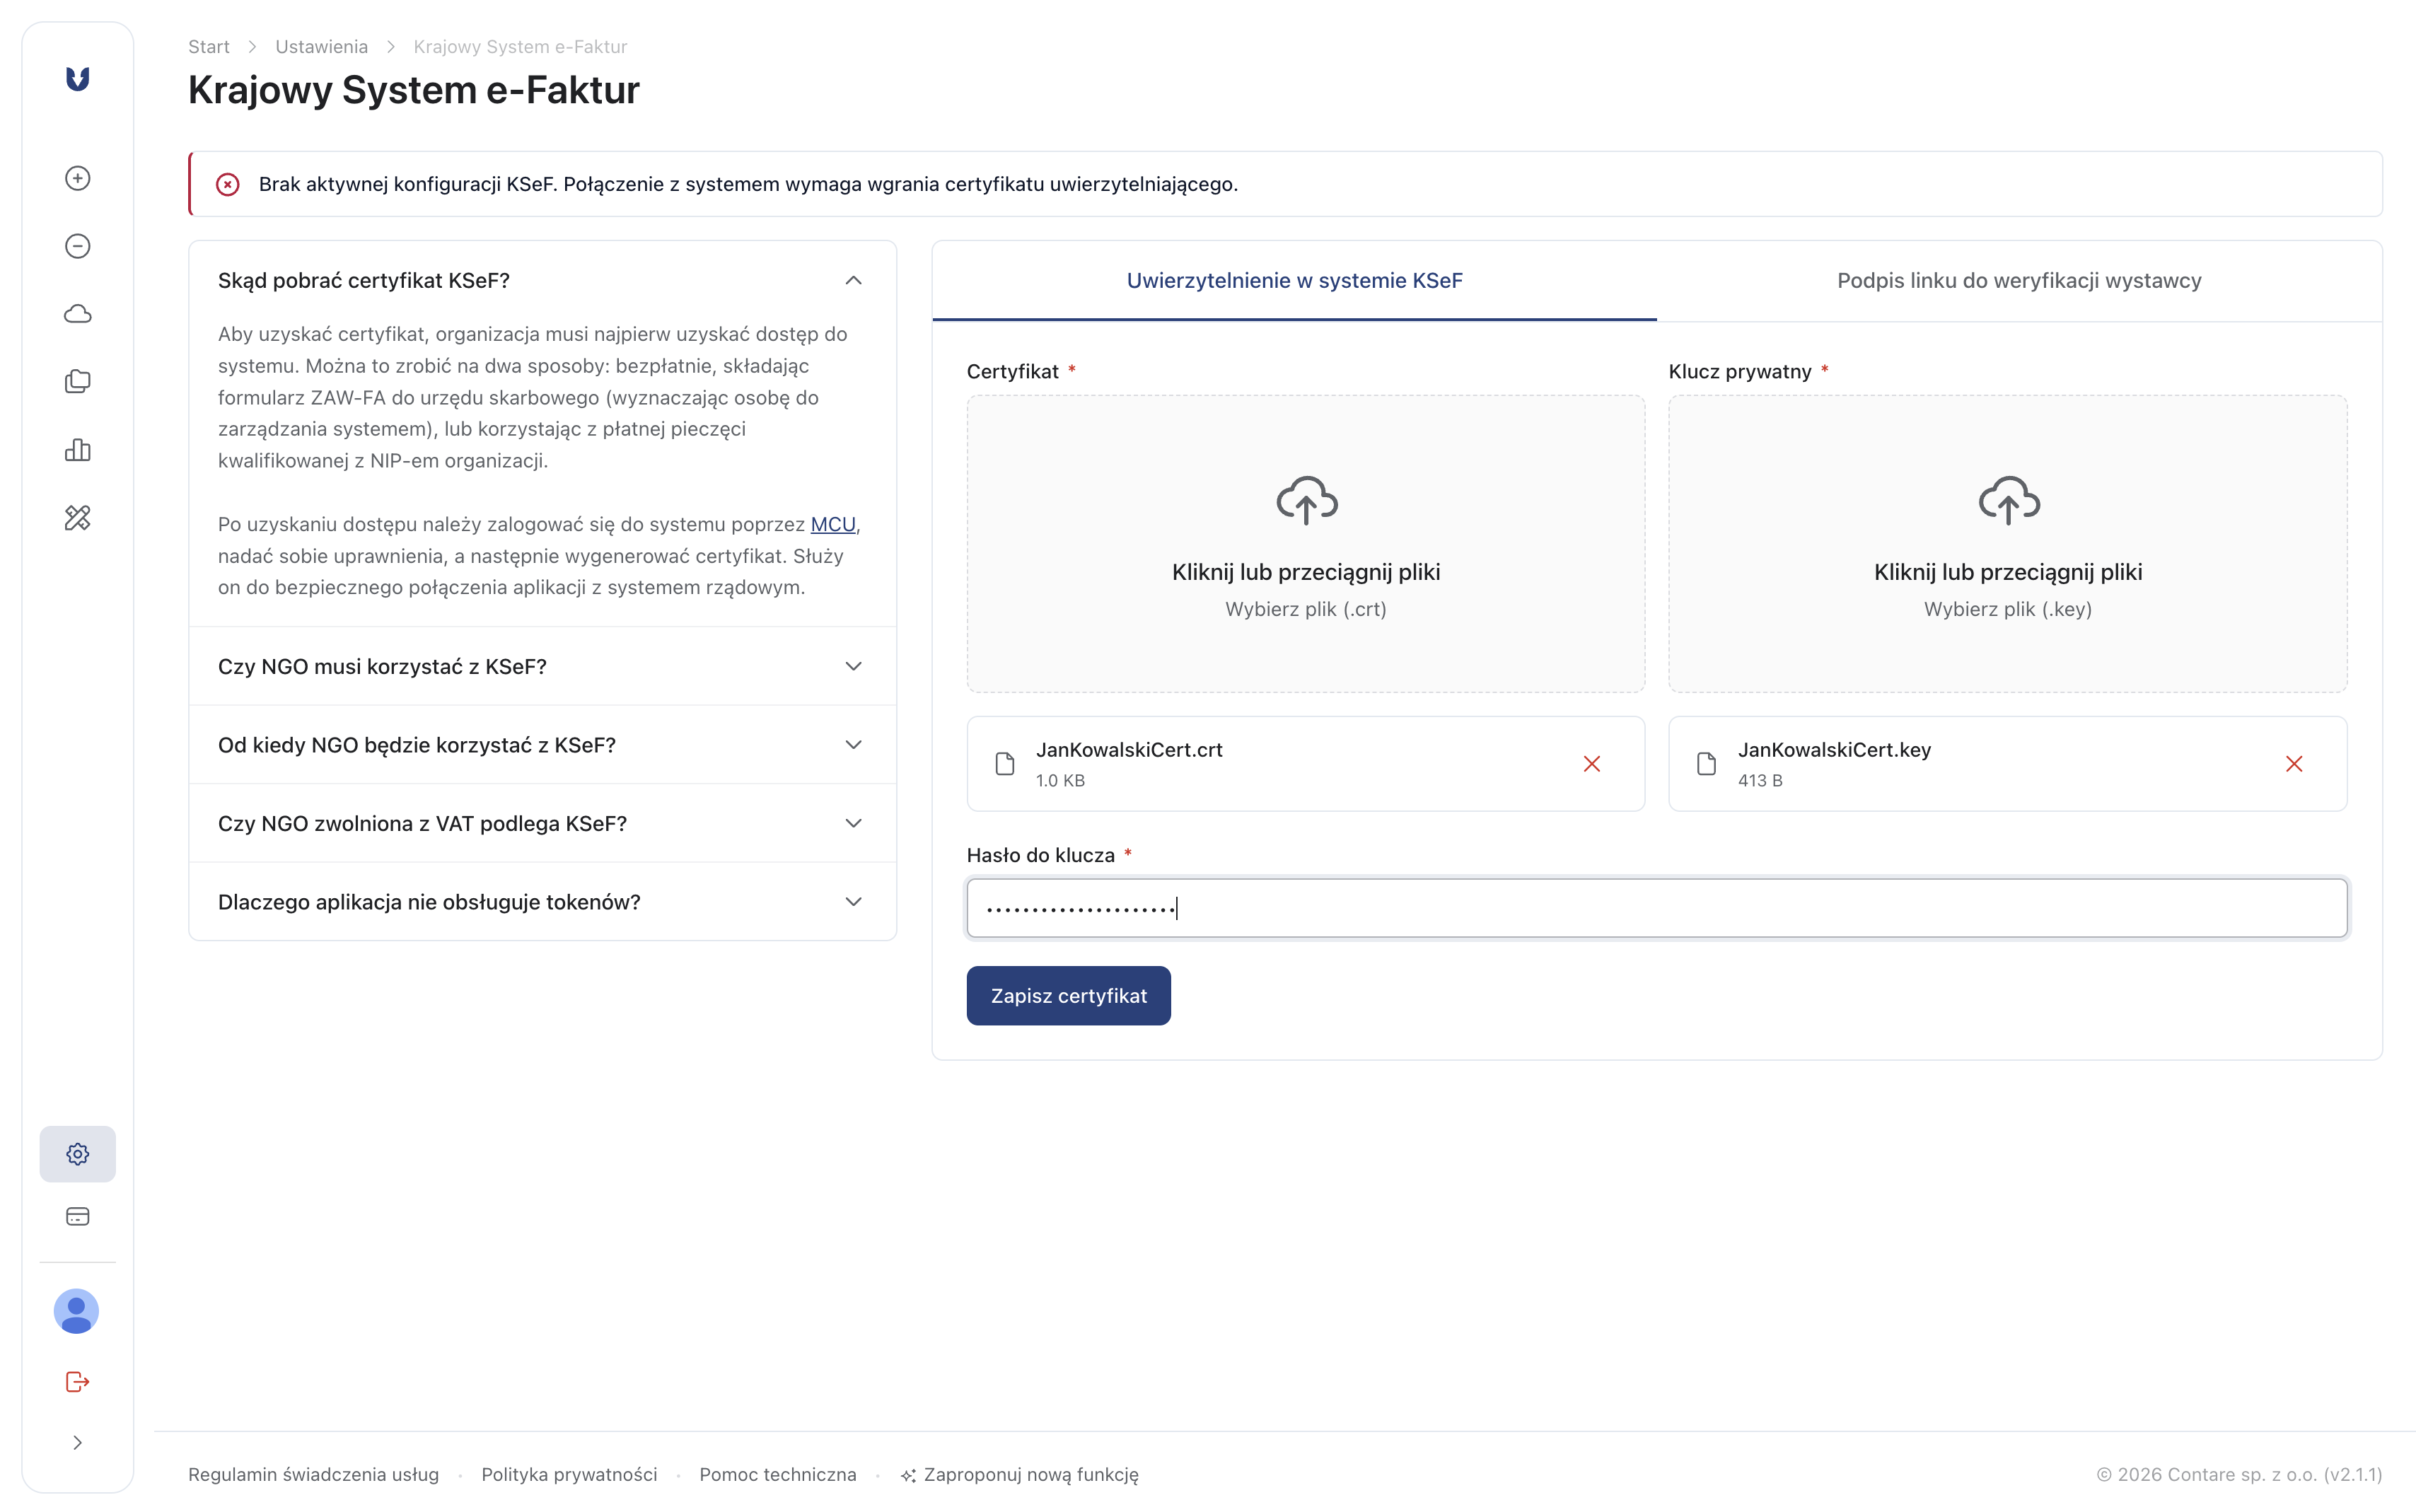This screenshot has height=1512, width=2416.
Task: Select 'Uwierzytelnienie w systemie KSeF' tab
Action: (1294, 281)
